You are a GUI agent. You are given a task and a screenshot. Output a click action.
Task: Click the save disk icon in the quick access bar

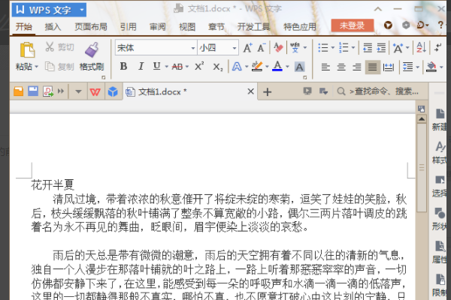[33, 91]
